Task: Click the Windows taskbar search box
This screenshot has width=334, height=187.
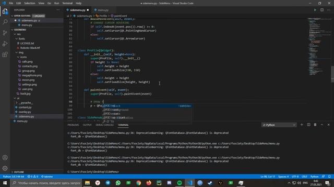Action: [46, 183]
